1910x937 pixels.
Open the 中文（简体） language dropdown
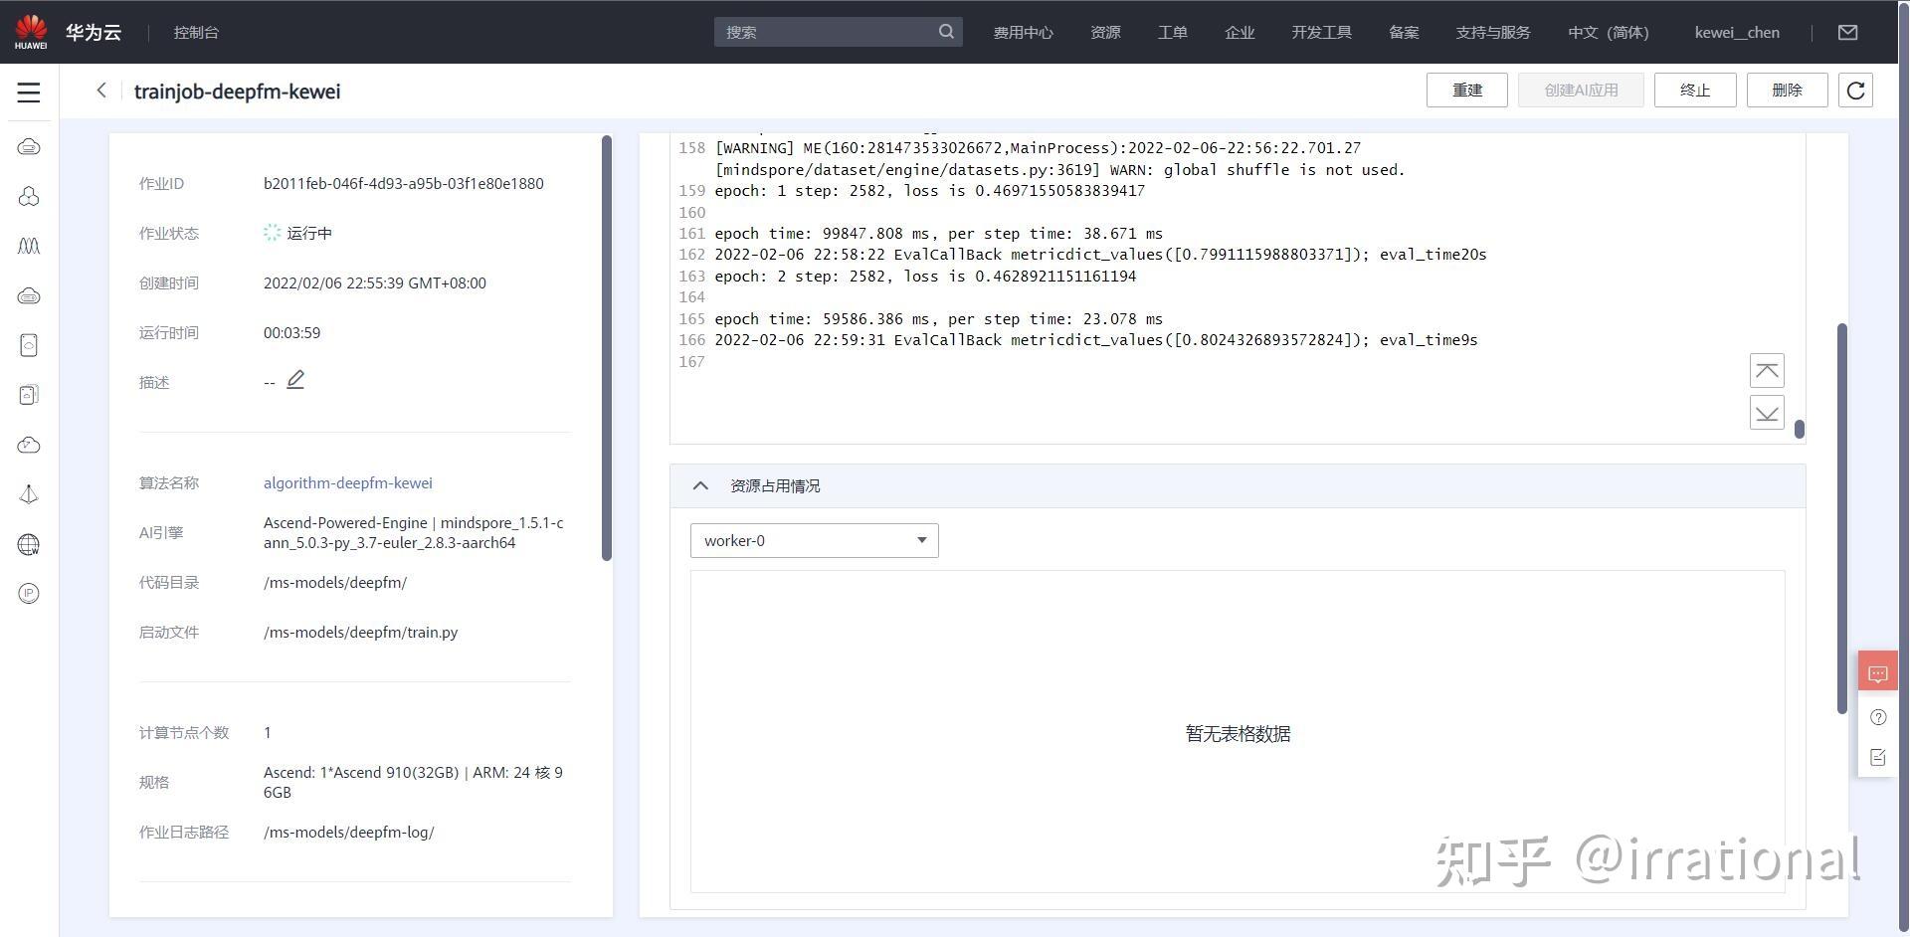[x=1608, y=32]
